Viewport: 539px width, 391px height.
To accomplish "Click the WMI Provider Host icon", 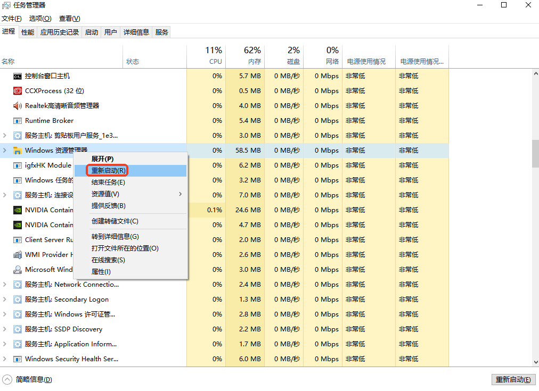I will coord(17,255).
